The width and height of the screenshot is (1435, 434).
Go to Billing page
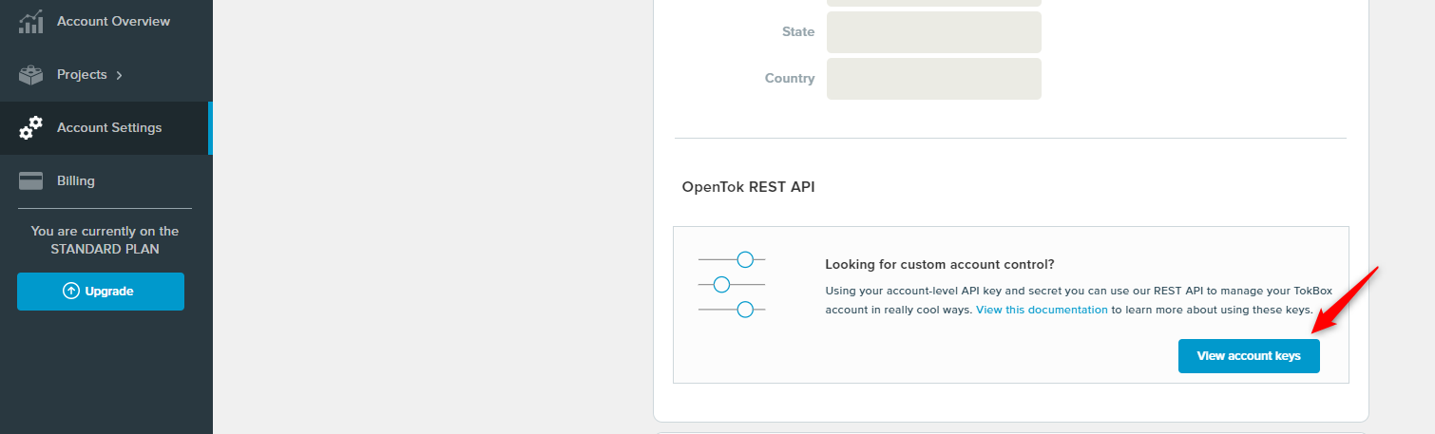coord(106,180)
